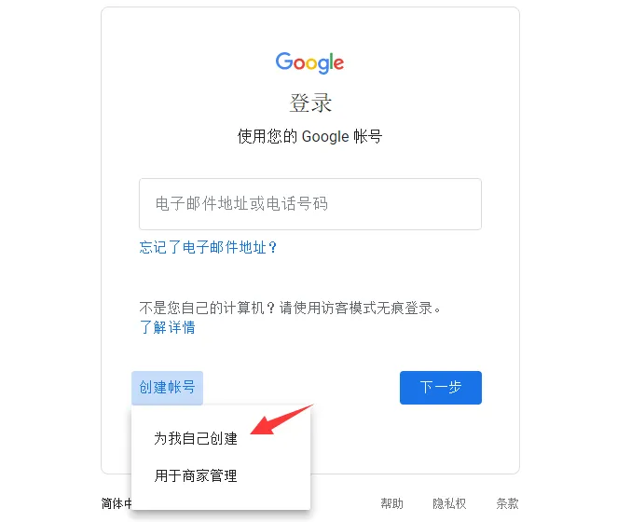This screenshot has width=631, height=522.
Task: Click the question mark in 忘记了电子邮件地址?
Action: click(x=272, y=247)
